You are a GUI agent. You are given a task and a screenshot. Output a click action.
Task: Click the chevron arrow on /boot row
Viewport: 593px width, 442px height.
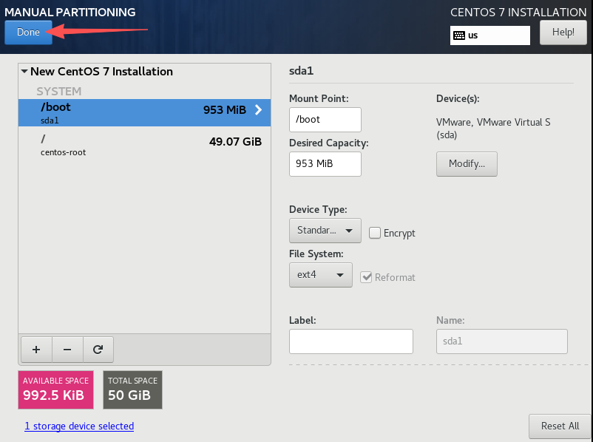pyautogui.click(x=258, y=109)
